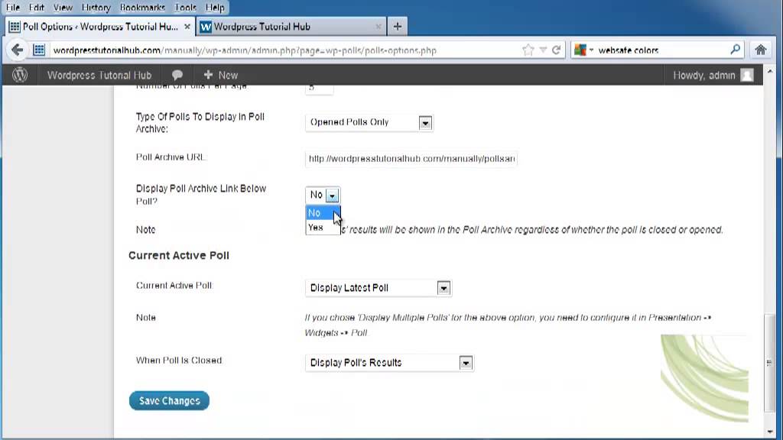Click the admin avatar icon
This screenshot has width=783, height=440.
(x=747, y=76)
